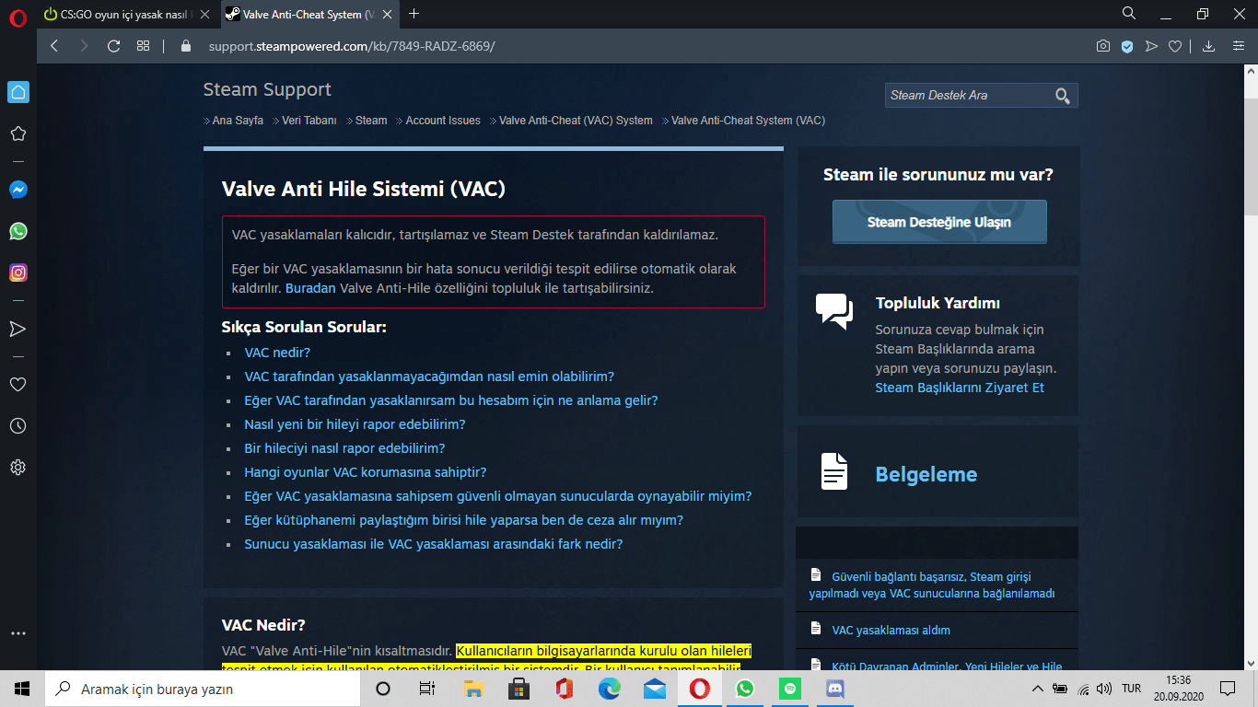Viewport: 1258px width, 707px height.
Task: Reload the Steam Support page
Action: [x=114, y=46]
